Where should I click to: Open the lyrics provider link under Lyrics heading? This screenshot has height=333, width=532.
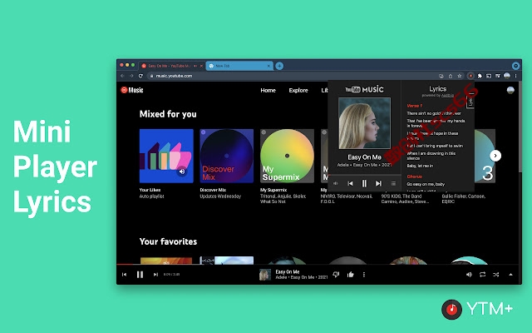(x=447, y=96)
